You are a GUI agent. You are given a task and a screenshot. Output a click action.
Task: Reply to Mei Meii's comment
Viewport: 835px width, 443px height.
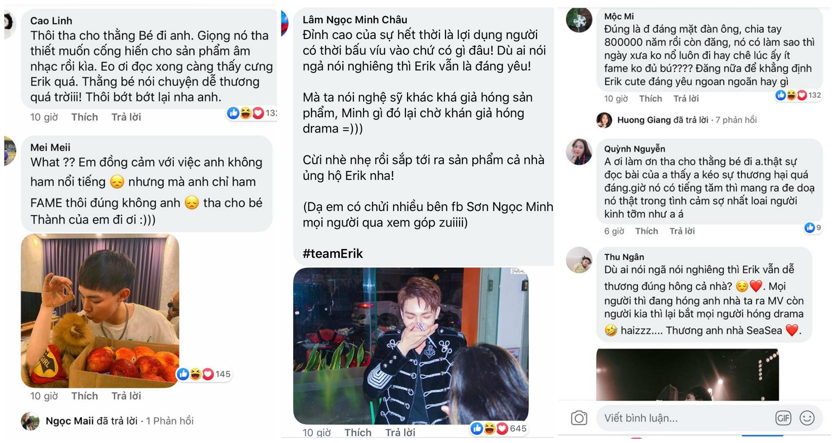coord(126,396)
